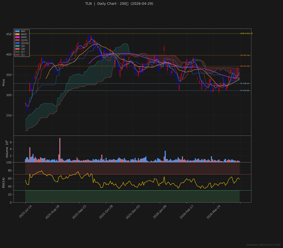Click the 2026-Feb-17 date label

tap(186, 212)
